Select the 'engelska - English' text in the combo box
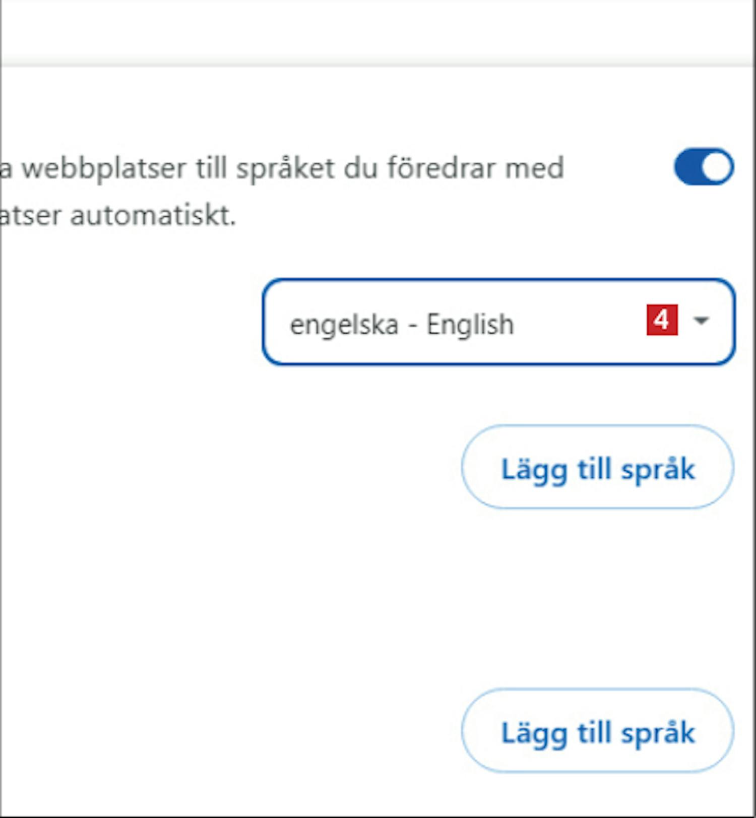 [x=402, y=324]
